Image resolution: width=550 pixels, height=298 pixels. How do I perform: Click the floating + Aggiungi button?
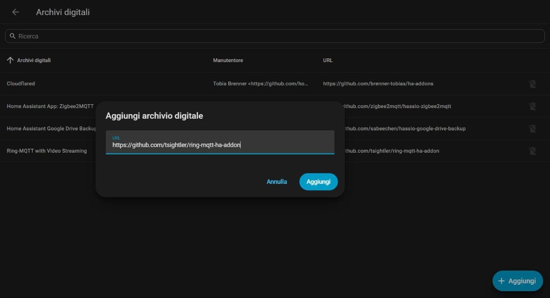tap(518, 281)
